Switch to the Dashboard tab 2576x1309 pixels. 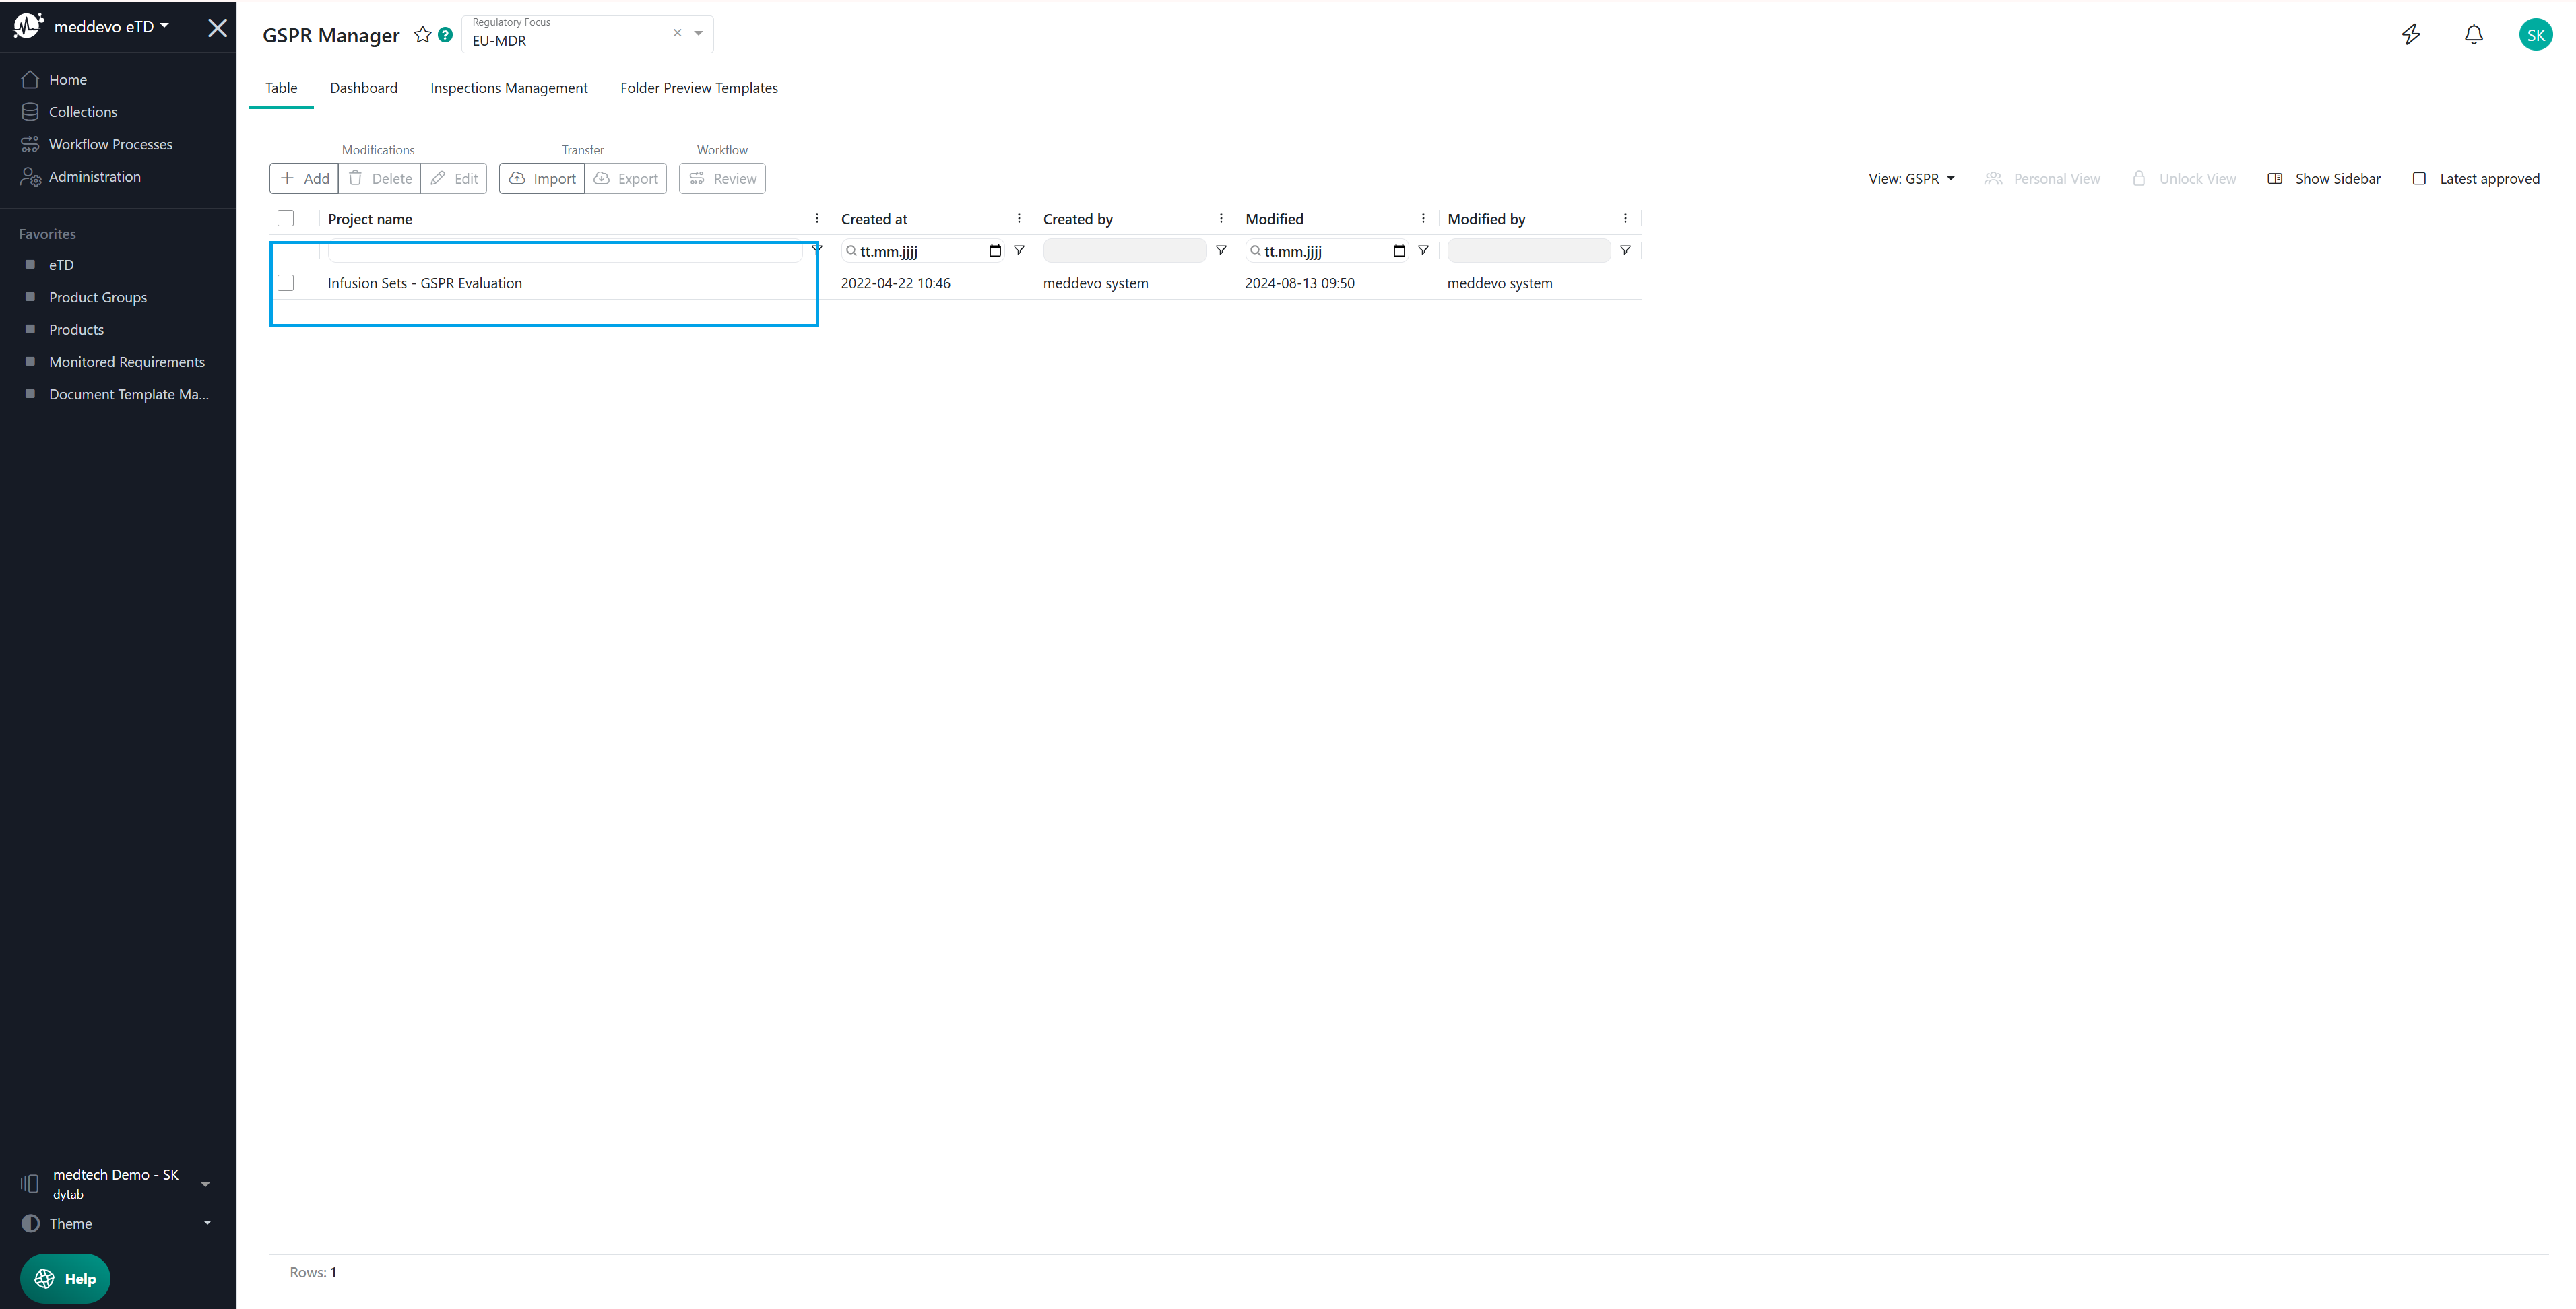tap(364, 88)
